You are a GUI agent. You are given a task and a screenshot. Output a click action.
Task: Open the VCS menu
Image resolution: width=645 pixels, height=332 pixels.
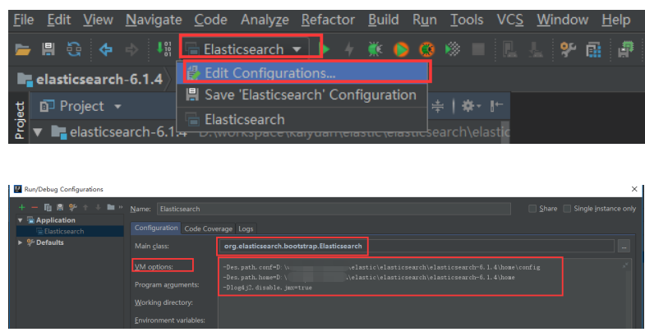(x=510, y=20)
